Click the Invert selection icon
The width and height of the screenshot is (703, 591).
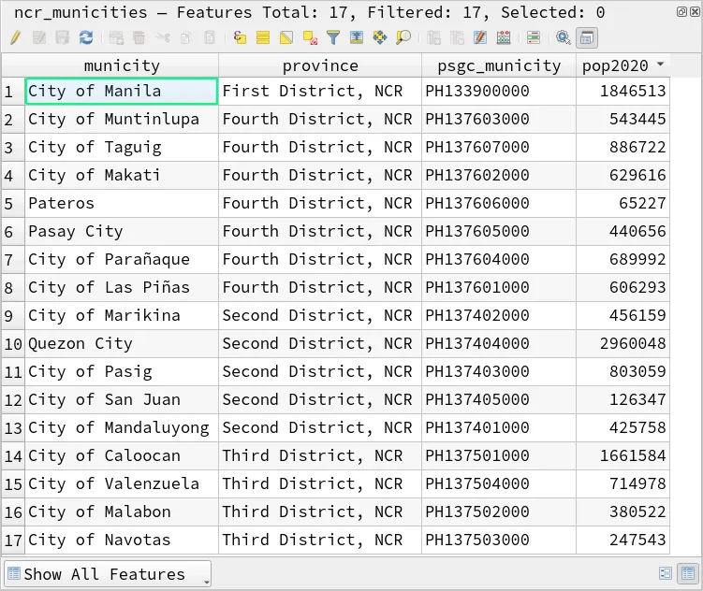point(286,37)
